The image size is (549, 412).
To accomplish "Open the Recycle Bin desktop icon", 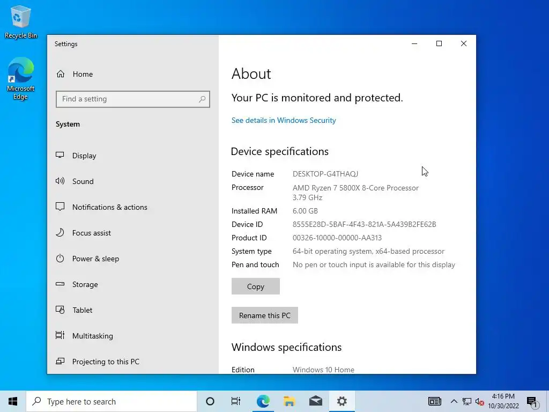I will (x=21, y=21).
